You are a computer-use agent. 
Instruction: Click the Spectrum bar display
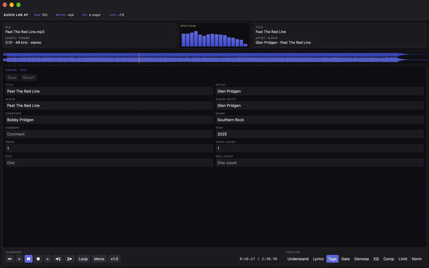pos(214,36)
